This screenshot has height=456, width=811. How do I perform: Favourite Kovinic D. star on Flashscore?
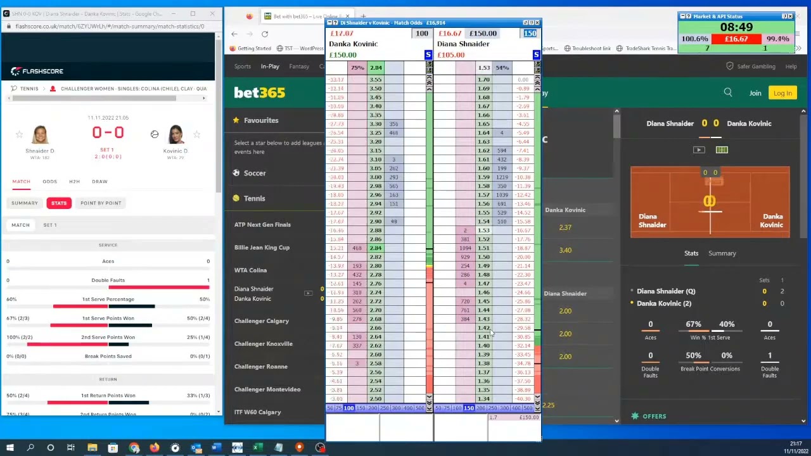click(196, 134)
